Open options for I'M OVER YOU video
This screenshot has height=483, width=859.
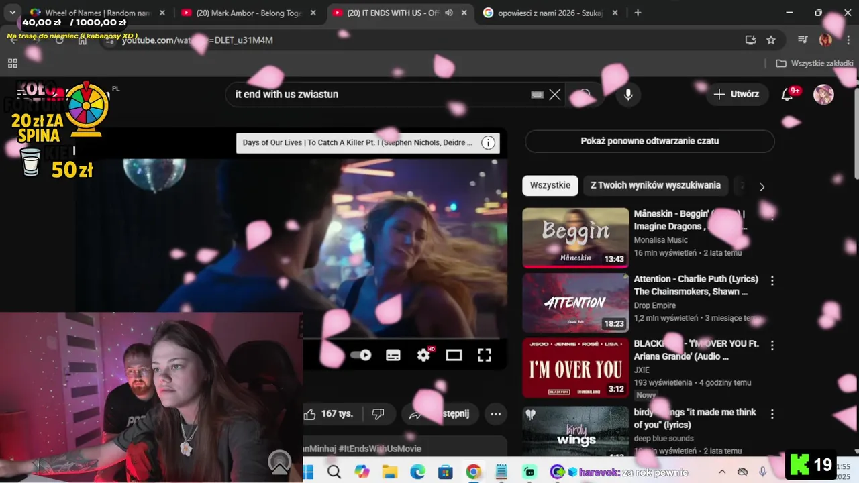coord(772,345)
